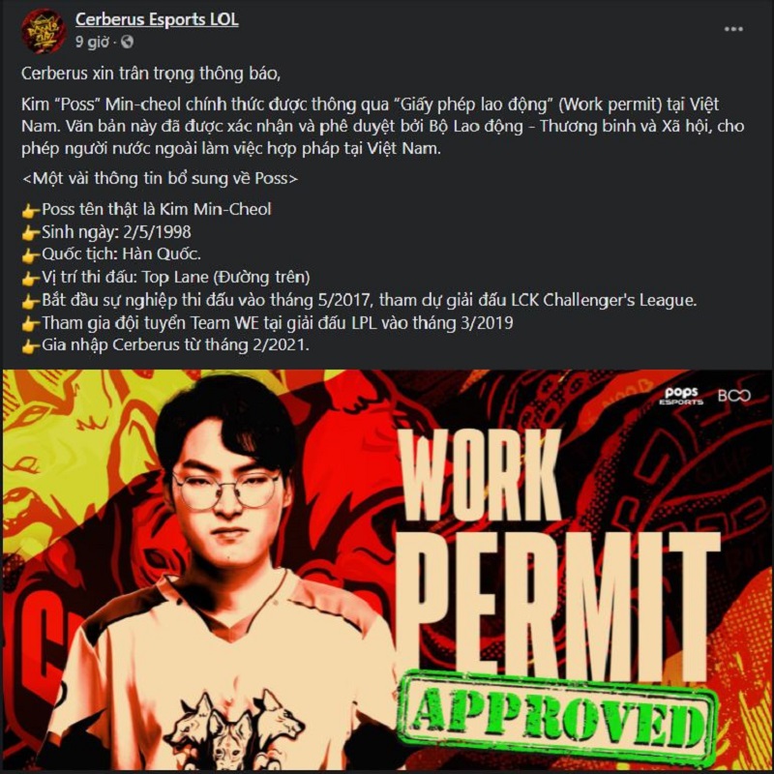Click the Cerberus Esports LOL profile avatar
774x774 pixels.
(44, 31)
